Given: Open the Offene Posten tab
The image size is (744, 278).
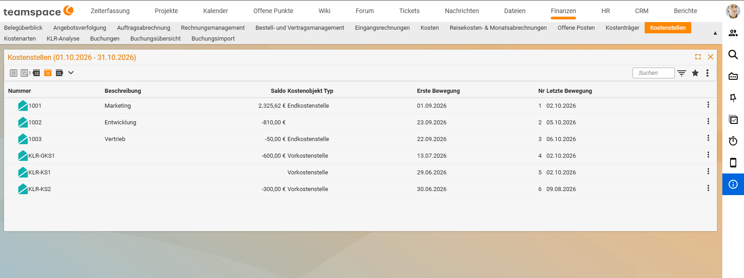Looking at the screenshot, I should 576,28.
